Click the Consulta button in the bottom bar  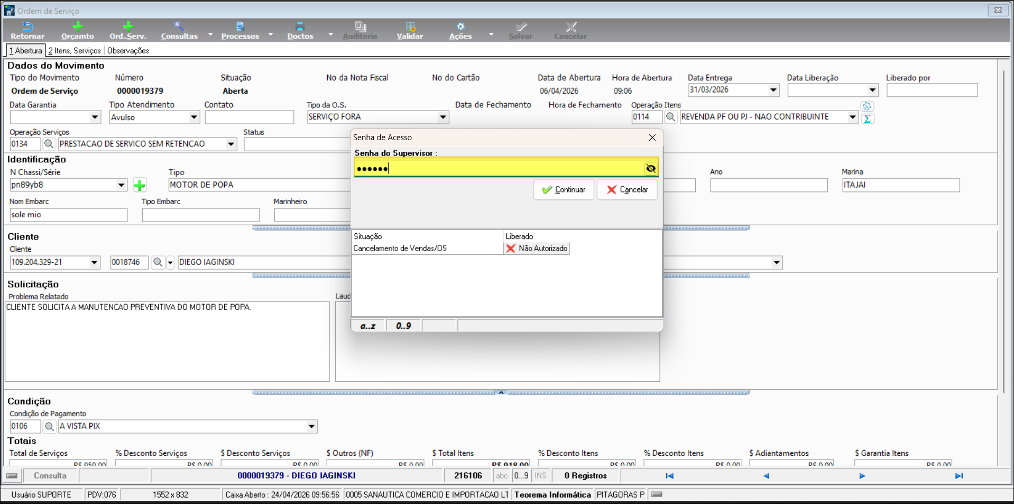[x=50, y=476]
